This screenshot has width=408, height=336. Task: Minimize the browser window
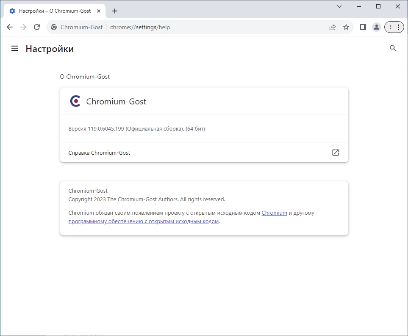[359, 6]
